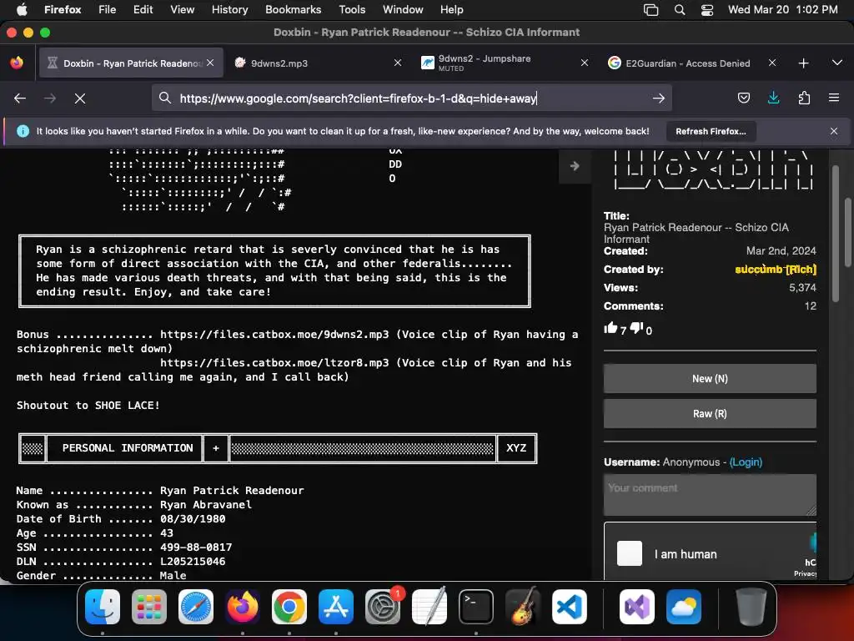Click the thumbs down icon
This screenshot has width=854, height=641.
coord(636,327)
